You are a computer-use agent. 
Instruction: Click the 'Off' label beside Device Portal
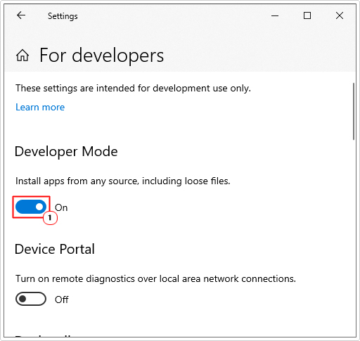click(61, 300)
